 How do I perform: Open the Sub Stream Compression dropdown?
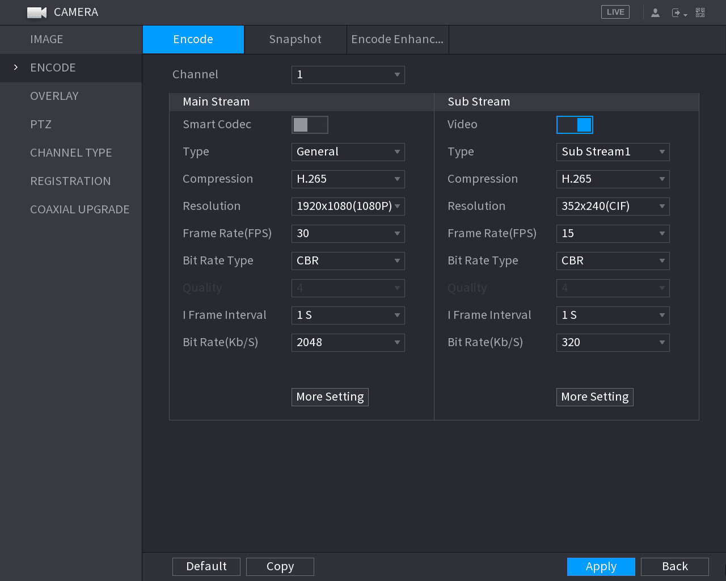[613, 179]
